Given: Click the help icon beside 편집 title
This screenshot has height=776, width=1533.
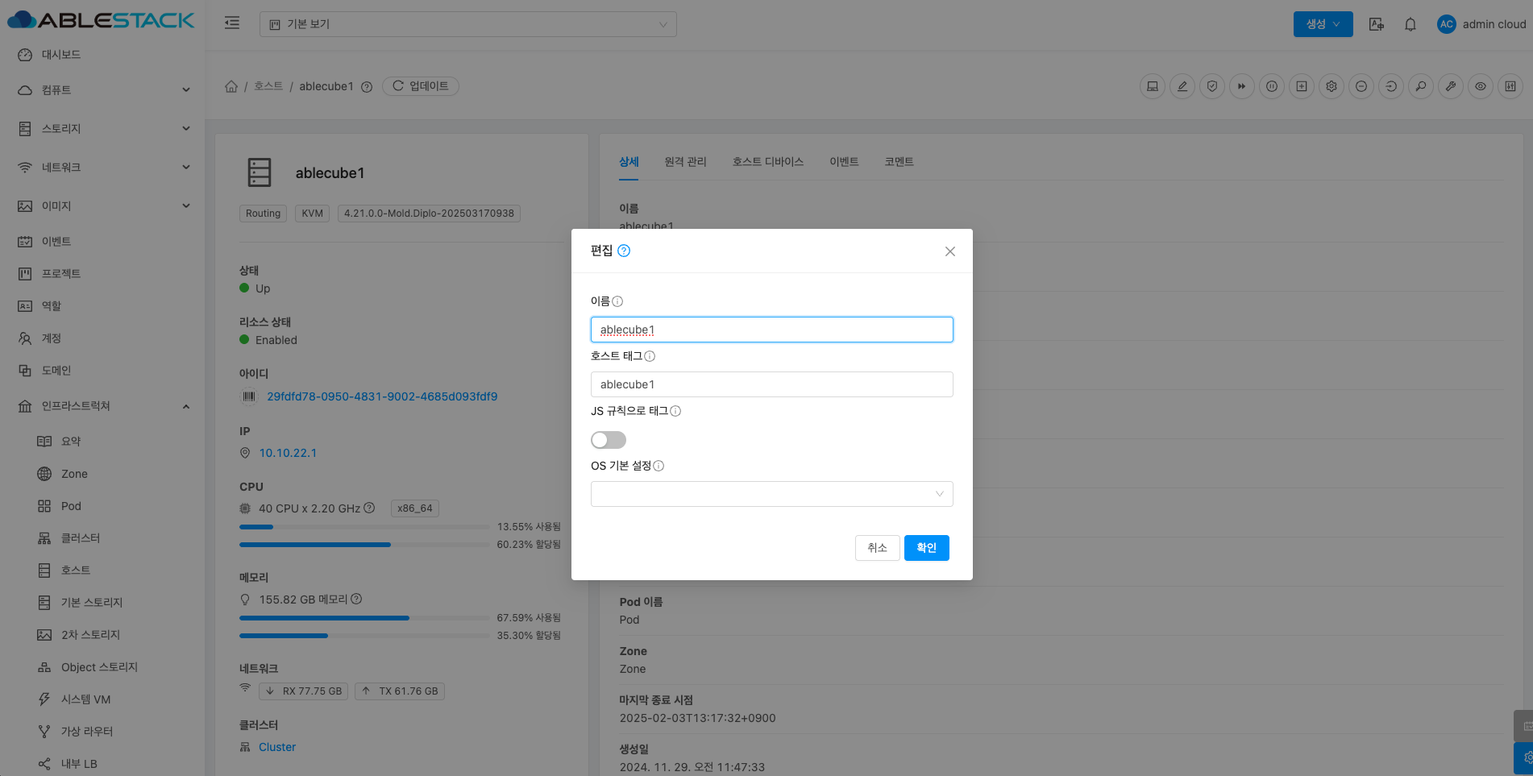Looking at the screenshot, I should (624, 251).
